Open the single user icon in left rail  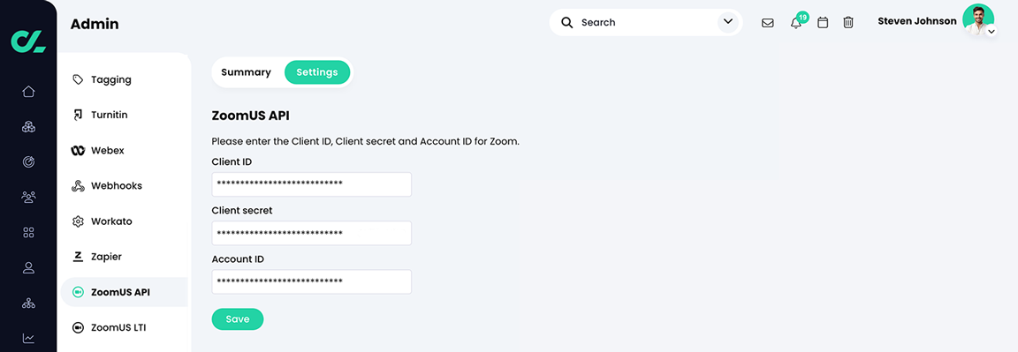tap(28, 267)
